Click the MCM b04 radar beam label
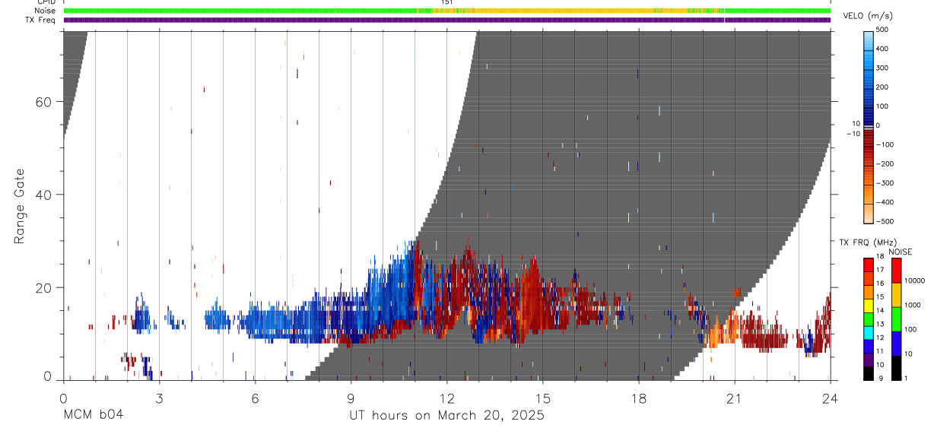 point(94,415)
